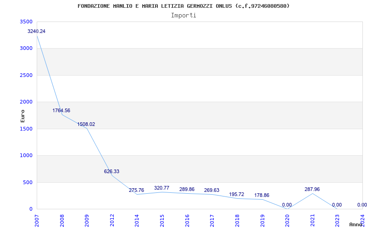Image resolution: width=367 pixels, height=229 pixels.
Task: Click the 626.33 data label
Action: coord(111,171)
